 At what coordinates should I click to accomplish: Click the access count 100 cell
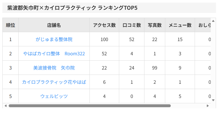(x=104, y=40)
